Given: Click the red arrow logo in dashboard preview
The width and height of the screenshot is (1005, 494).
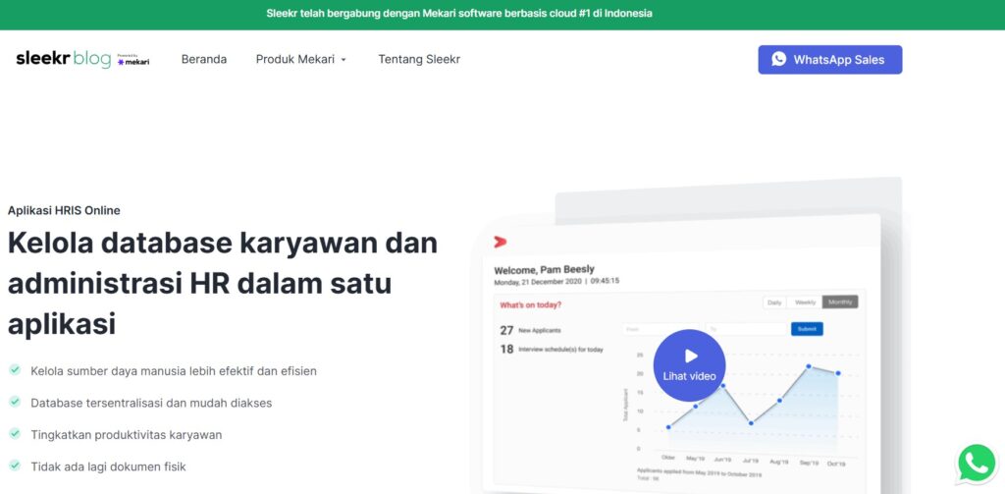Looking at the screenshot, I should 501,242.
